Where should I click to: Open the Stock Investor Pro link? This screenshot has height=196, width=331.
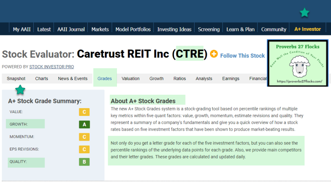click(52, 67)
